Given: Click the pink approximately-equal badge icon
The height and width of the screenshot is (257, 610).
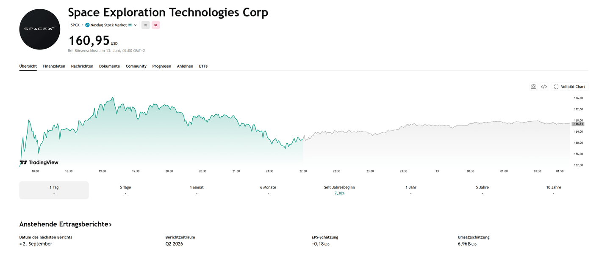Looking at the screenshot, I should click(x=156, y=25).
